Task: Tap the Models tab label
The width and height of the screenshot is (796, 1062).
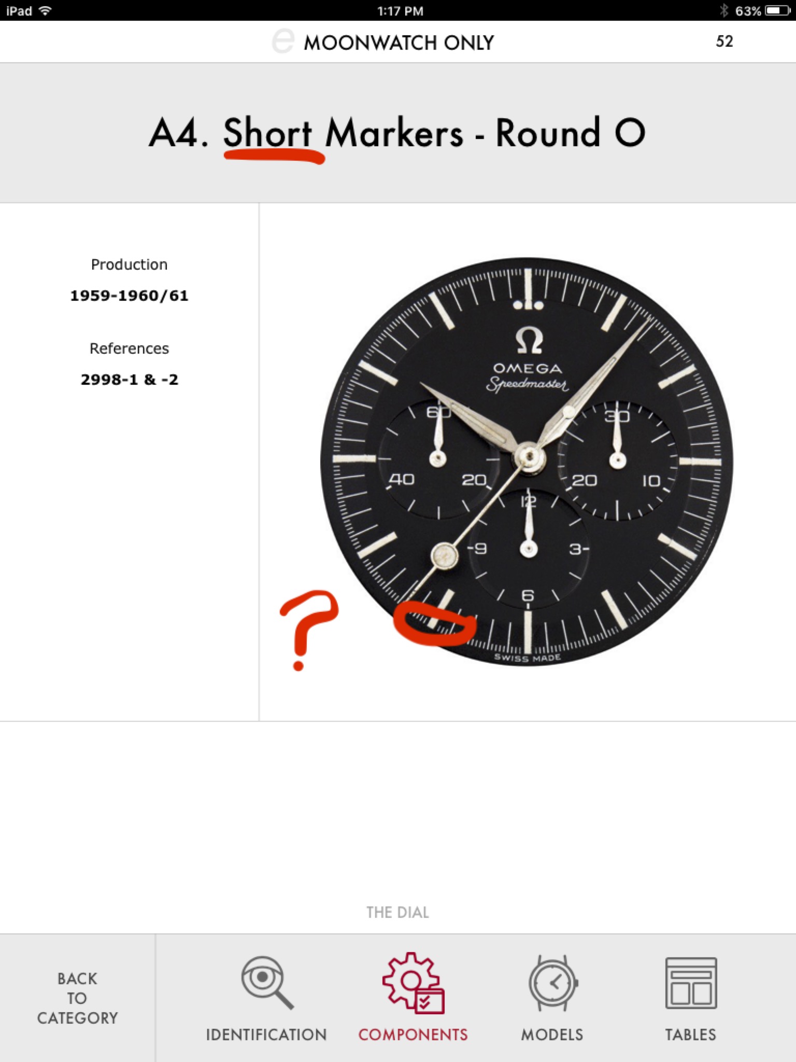Action: point(552,1035)
